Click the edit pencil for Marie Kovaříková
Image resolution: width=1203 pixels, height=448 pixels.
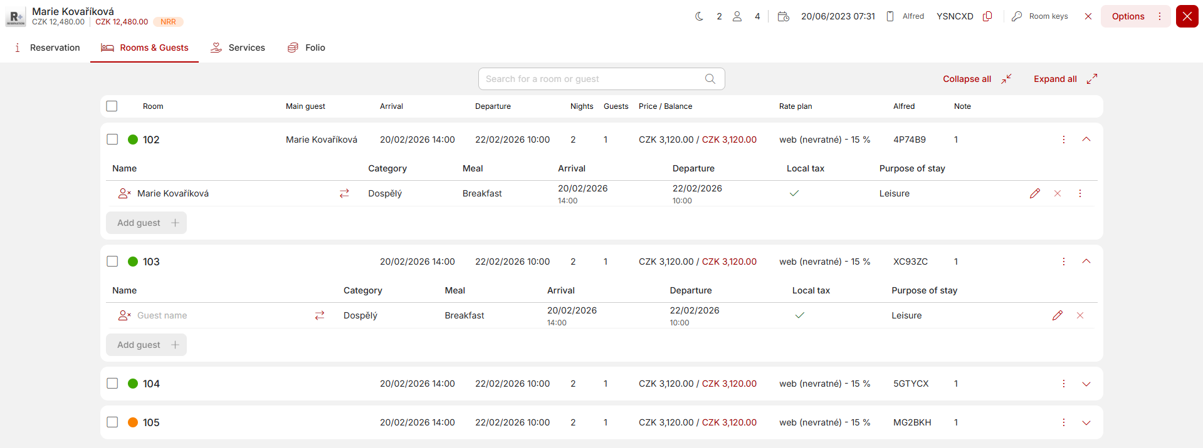(x=1034, y=193)
